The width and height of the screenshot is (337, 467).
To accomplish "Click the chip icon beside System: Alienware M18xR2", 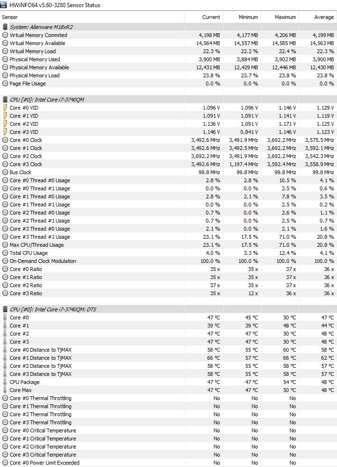I will click(x=5, y=27).
